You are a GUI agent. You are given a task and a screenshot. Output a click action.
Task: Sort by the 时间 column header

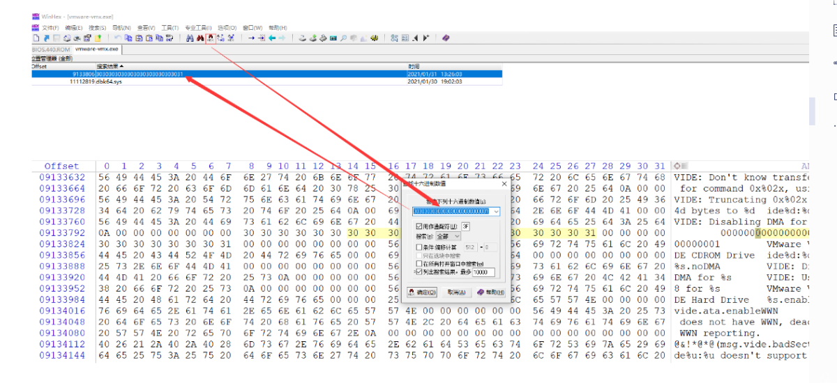coord(453,66)
